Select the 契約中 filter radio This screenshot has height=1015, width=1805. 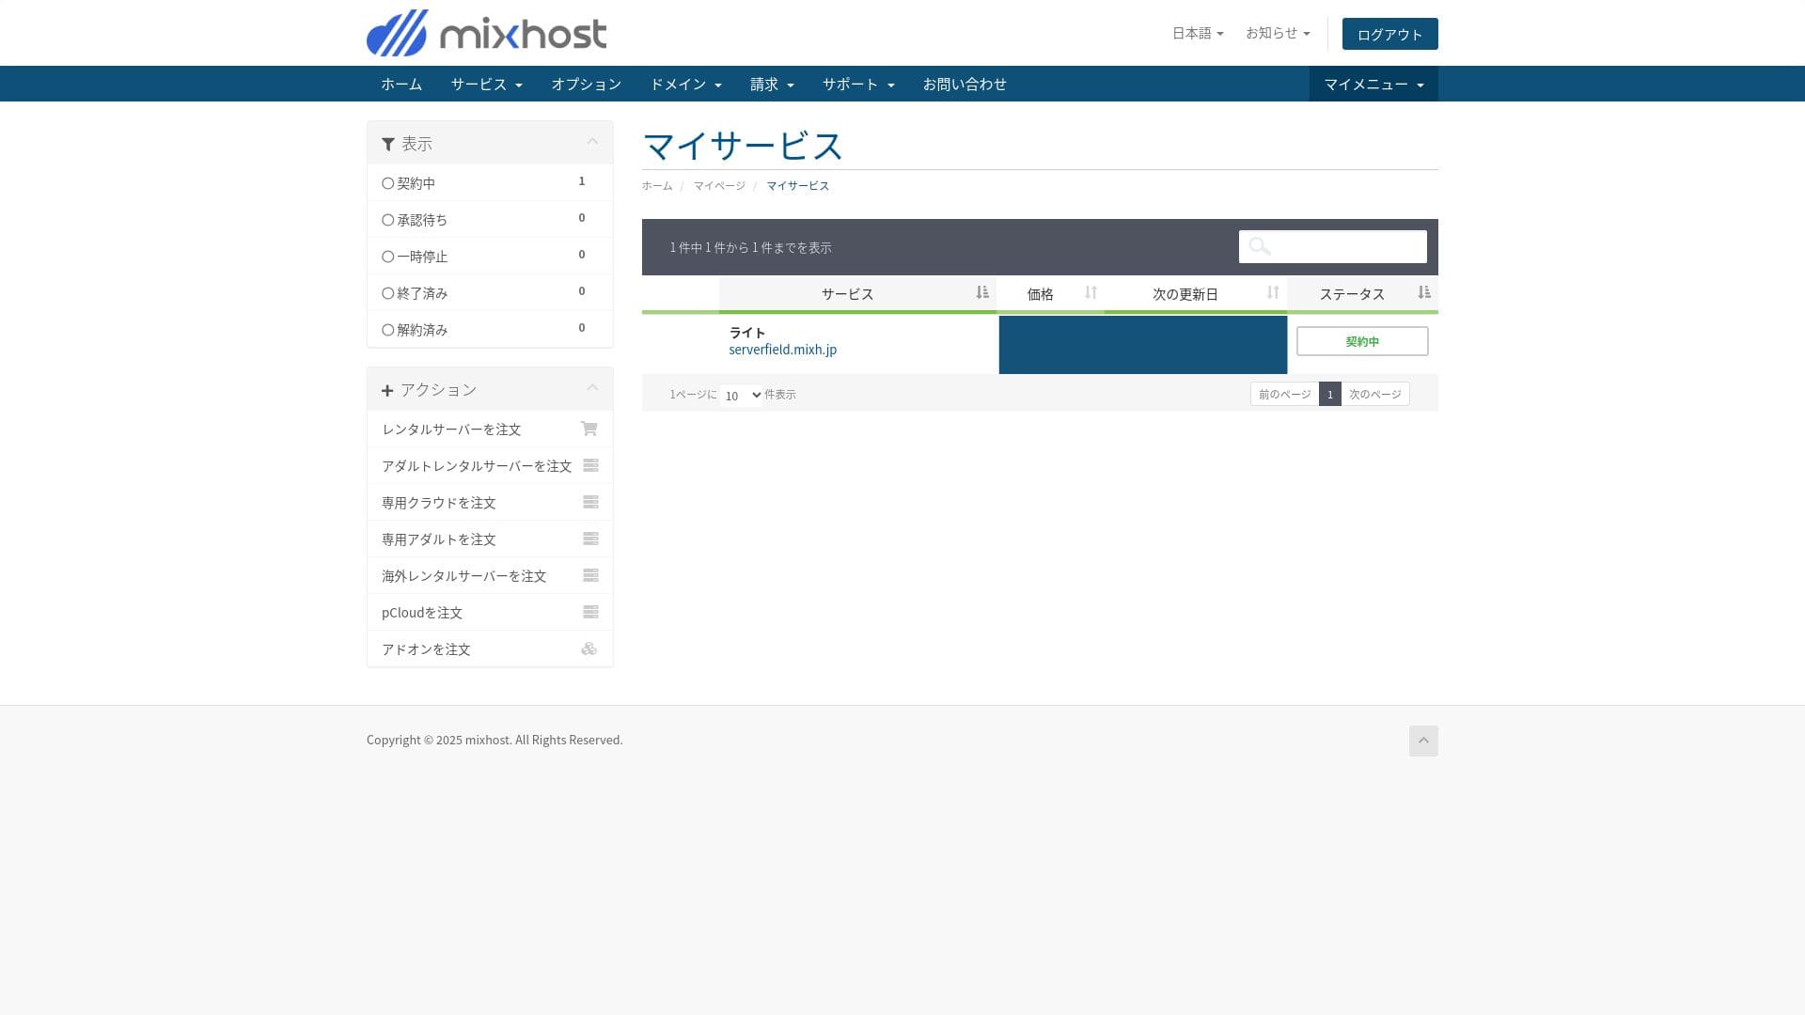(x=387, y=183)
